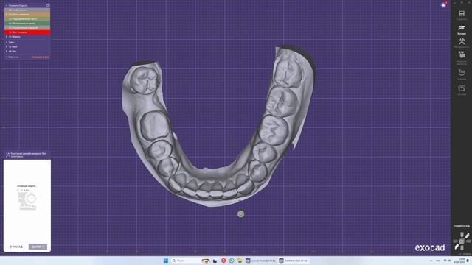Click the wizard preview thumbnail in the white panel
The width and height of the screenshot is (472, 265).
pos(27,201)
